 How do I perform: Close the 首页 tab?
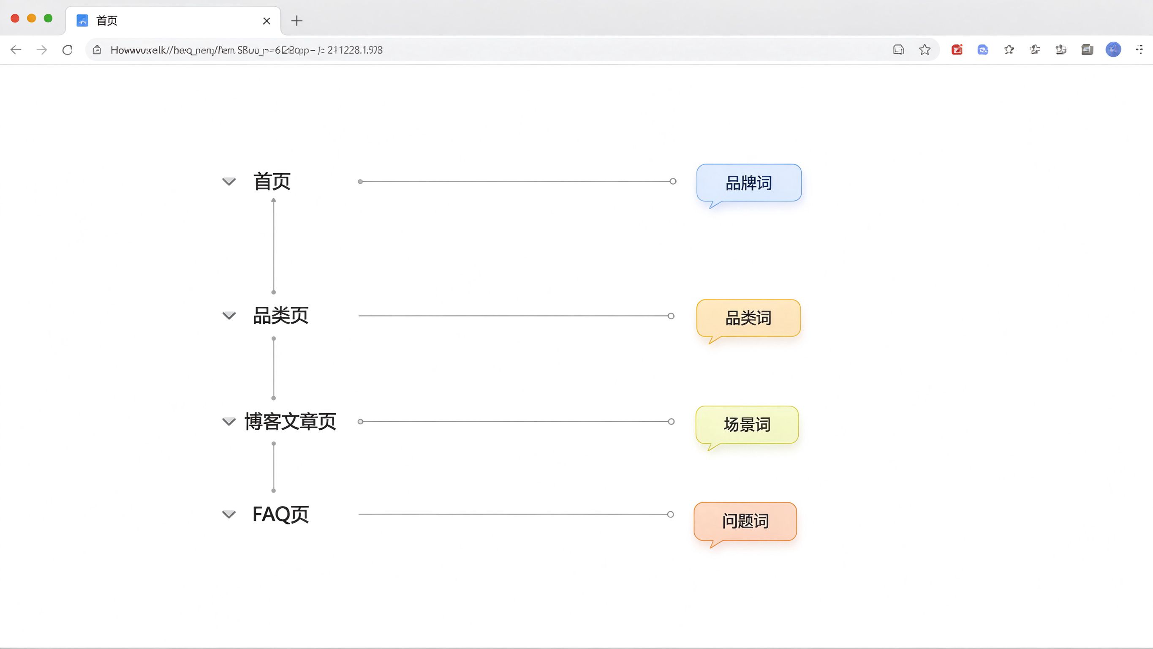point(267,21)
